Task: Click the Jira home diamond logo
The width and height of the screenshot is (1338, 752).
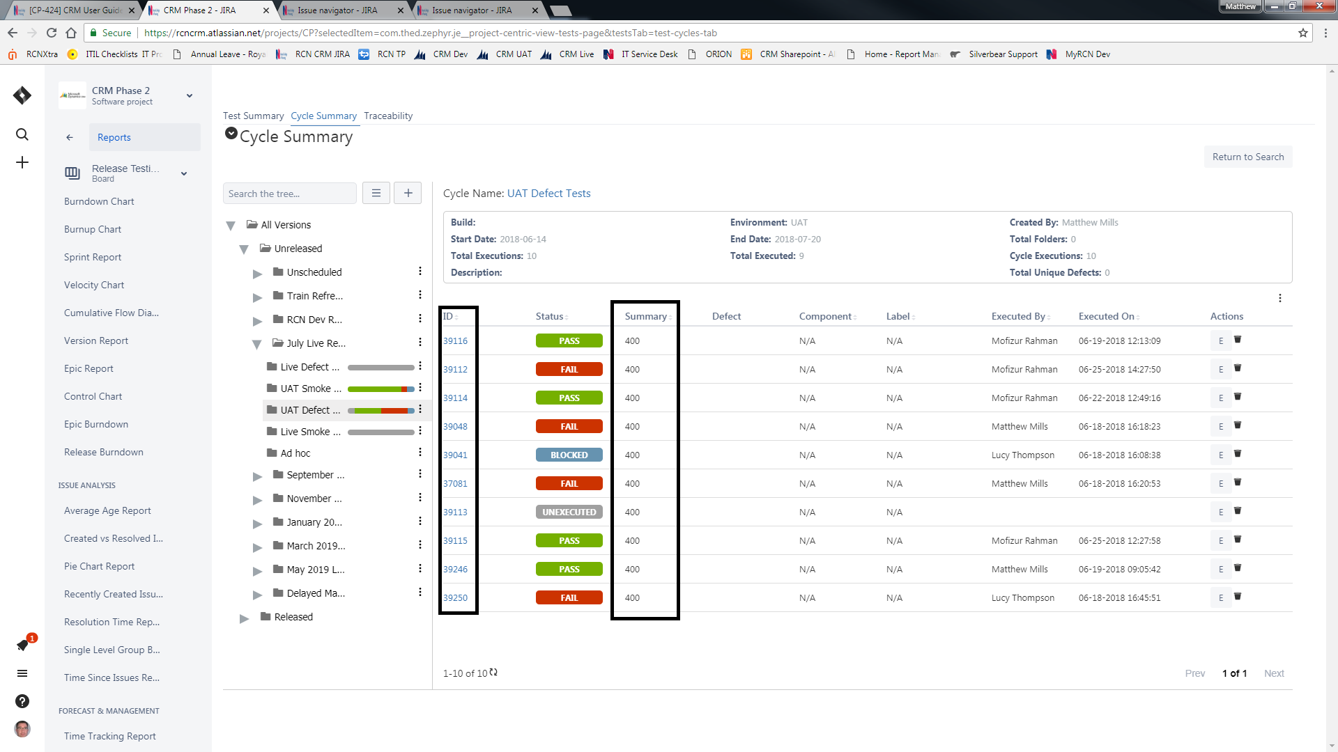Action: coord(22,95)
